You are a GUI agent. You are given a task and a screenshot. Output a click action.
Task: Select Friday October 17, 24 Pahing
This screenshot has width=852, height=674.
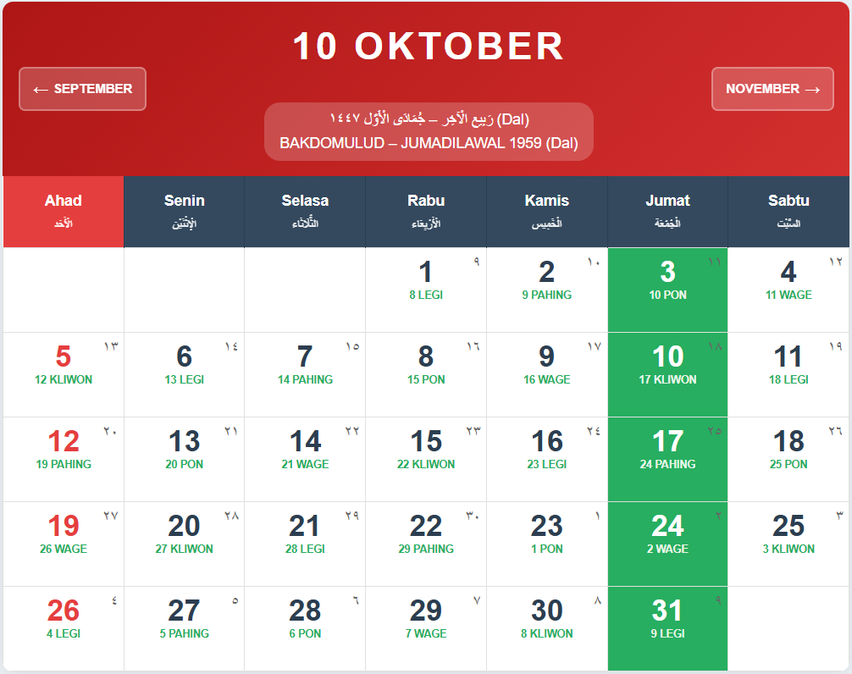coord(667,450)
